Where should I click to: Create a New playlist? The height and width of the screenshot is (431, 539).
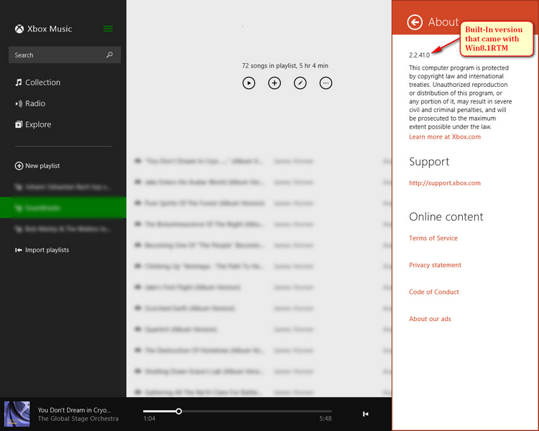coord(42,166)
